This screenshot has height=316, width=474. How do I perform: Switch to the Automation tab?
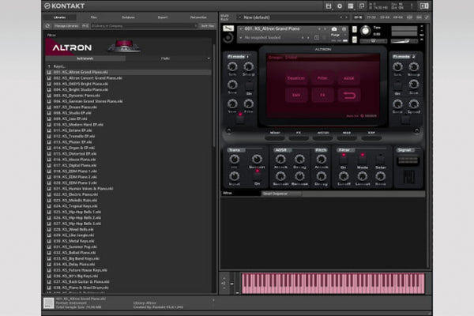pyautogui.click(x=198, y=17)
